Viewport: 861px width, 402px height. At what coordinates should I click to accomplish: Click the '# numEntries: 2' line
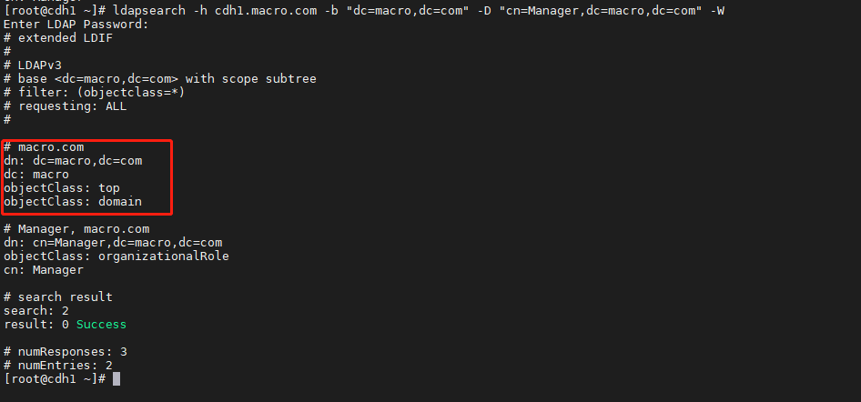click(58, 366)
